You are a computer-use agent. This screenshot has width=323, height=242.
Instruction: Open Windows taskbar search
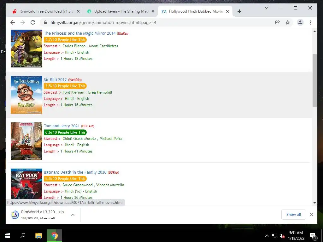point(23,236)
